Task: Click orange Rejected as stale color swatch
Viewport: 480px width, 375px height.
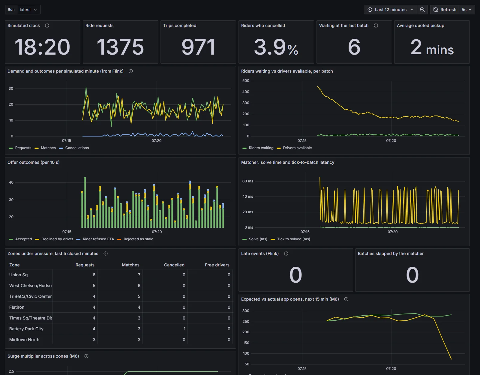Action: (x=119, y=239)
